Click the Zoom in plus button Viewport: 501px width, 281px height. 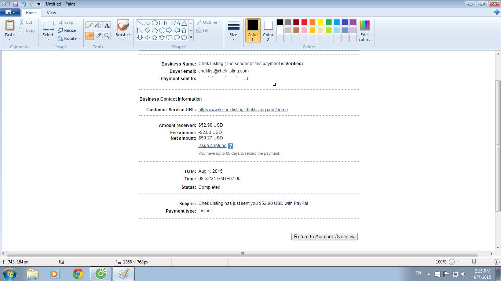pyautogui.click(x=496, y=262)
